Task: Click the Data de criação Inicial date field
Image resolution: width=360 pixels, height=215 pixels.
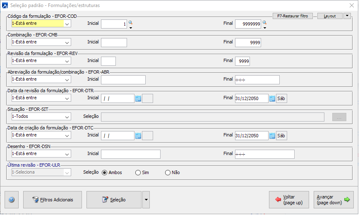Action: tap(118, 136)
